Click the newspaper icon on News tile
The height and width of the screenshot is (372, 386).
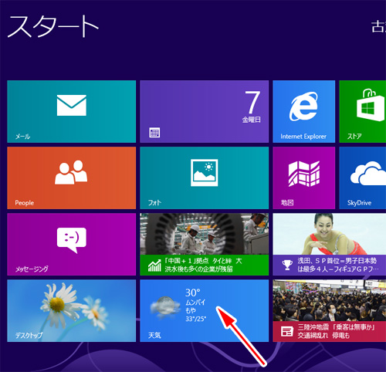287,332
